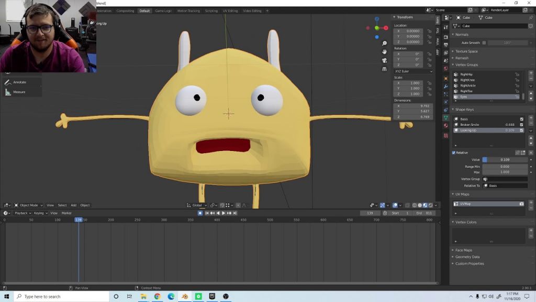
Task: Switch to the UV Editing workspace tab
Action: 230,10
